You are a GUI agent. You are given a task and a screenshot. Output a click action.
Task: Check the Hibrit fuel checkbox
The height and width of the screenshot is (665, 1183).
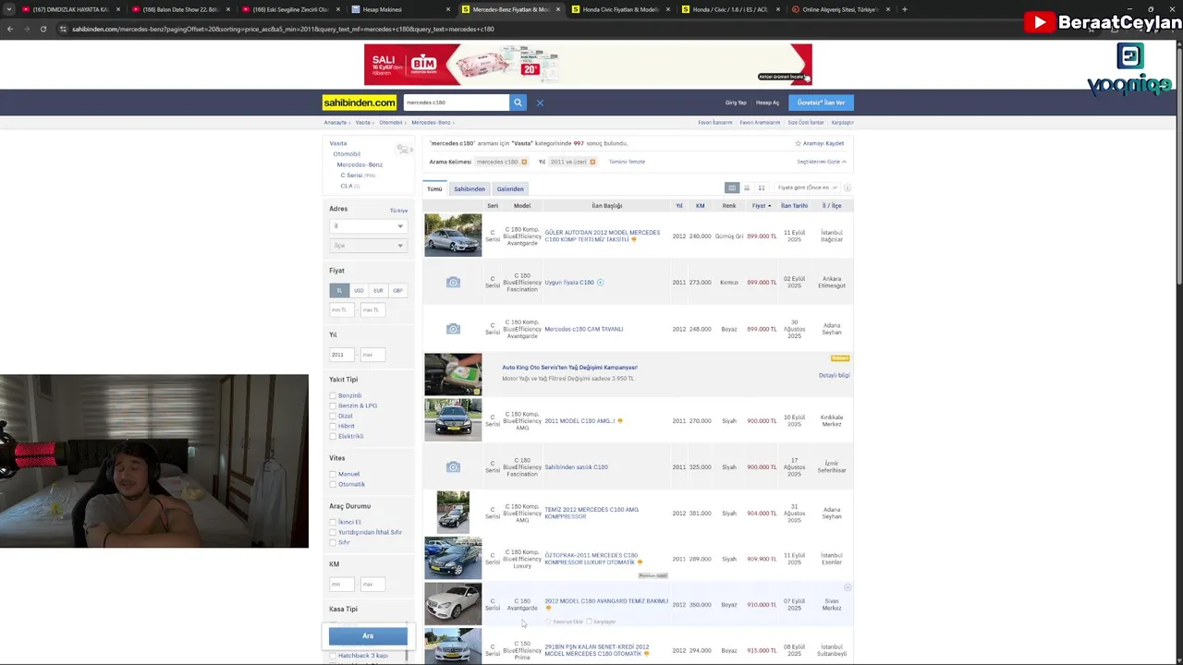(333, 426)
